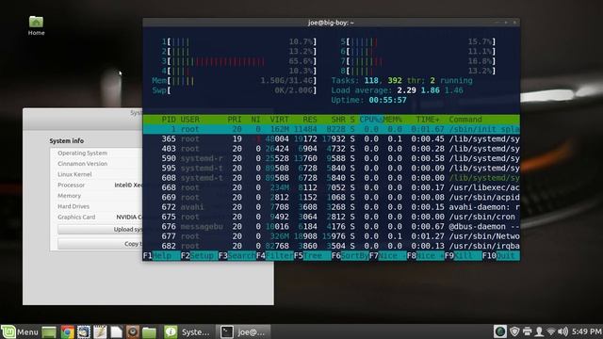Open the user applet tray icon
603x339 pixels.
[x=539, y=331]
